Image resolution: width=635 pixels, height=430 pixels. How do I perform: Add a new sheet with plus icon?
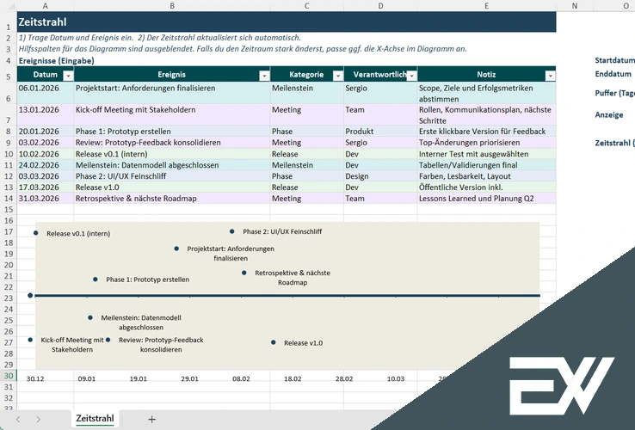(152, 419)
